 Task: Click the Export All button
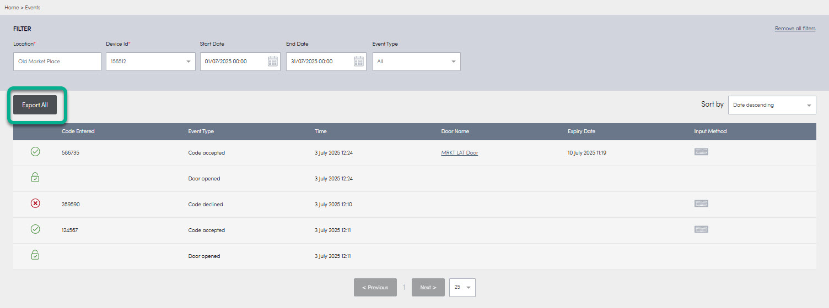click(x=35, y=105)
